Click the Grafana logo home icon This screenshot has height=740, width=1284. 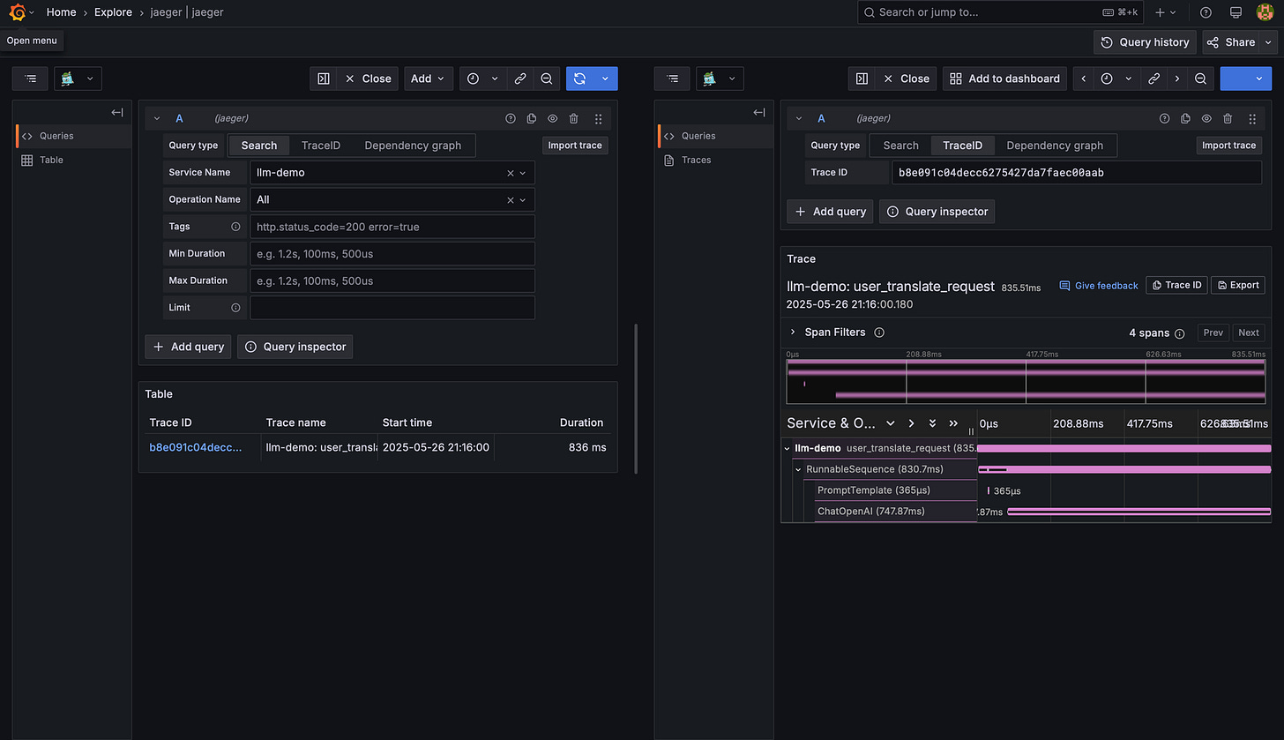17,12
